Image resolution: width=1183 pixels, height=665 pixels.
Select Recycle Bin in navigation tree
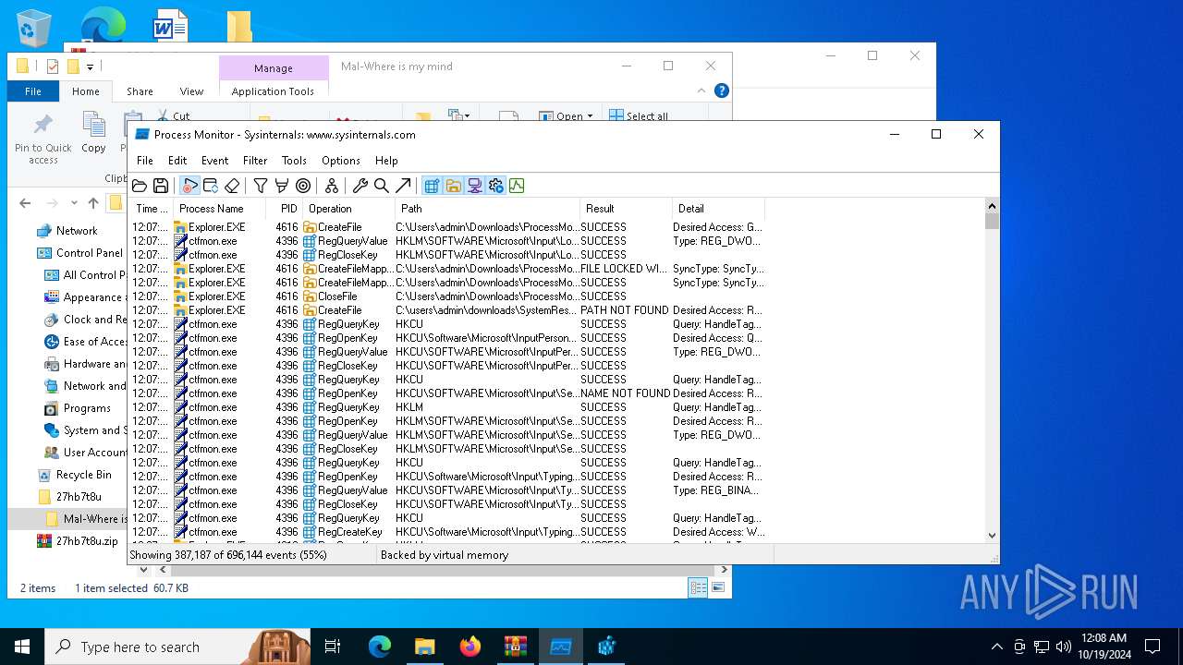click(83, 475)
